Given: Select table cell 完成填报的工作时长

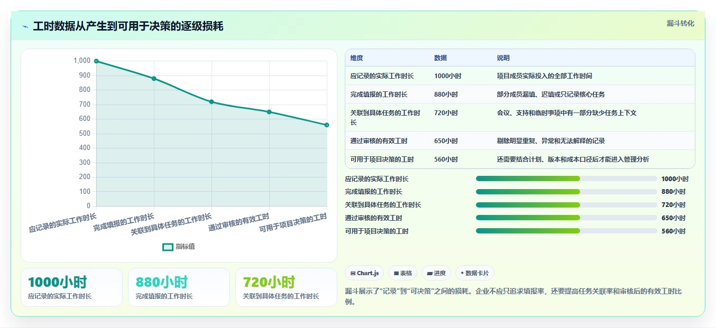Looking at the screenshot, I should click(379, 95).
